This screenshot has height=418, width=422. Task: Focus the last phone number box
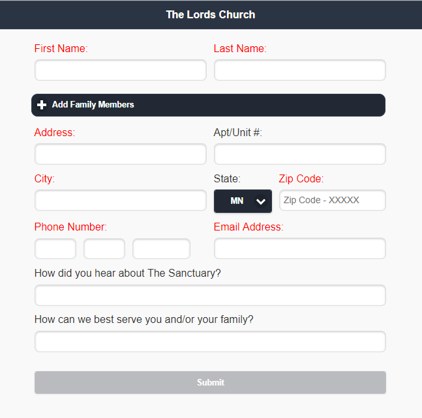[161, 249]
